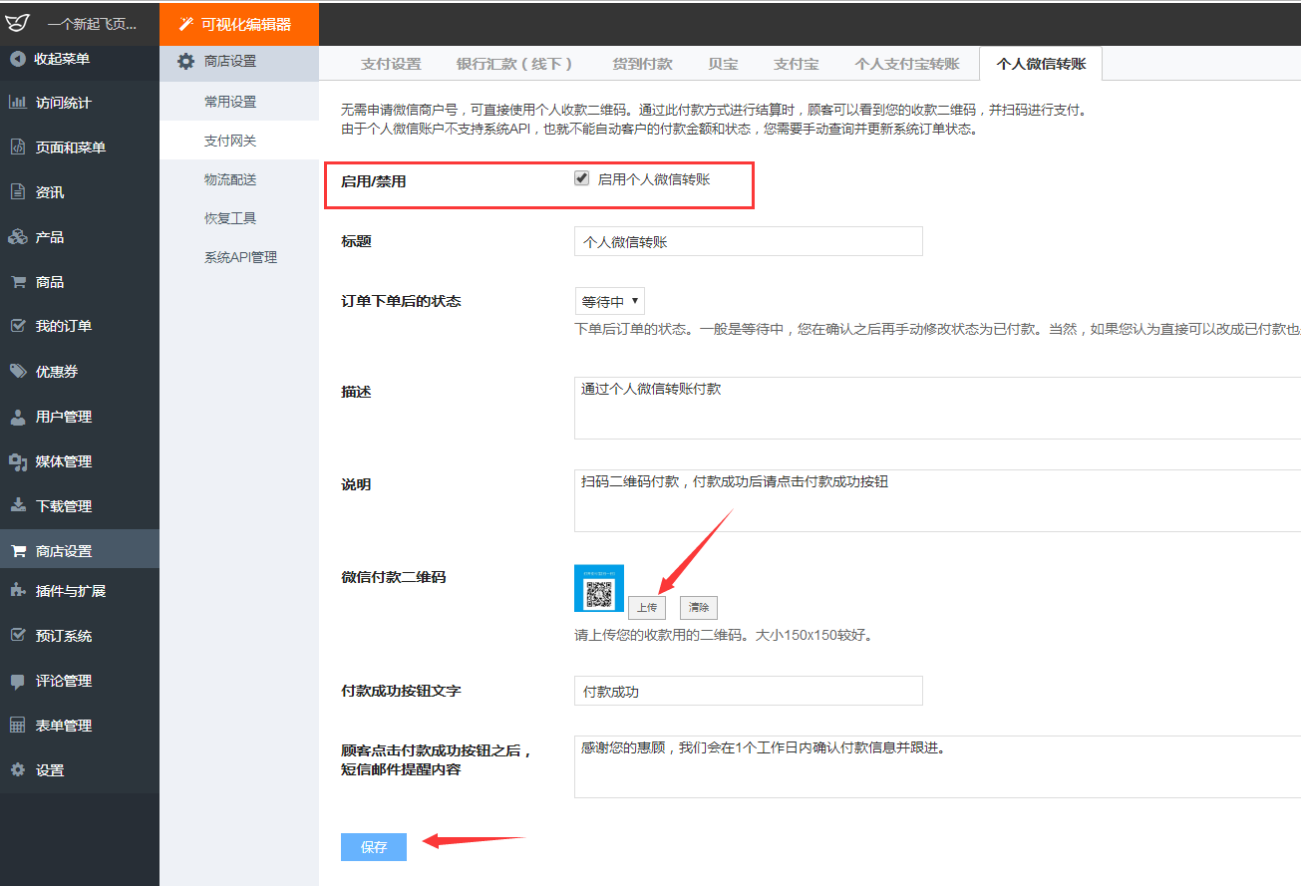Switch to the 贝宝 tab
The height and width of the screenshot is (886, 1301).
(723, 64)
